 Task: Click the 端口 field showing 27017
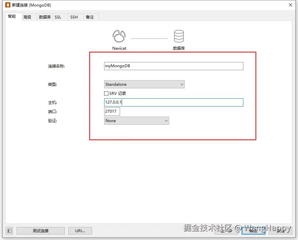112,111
